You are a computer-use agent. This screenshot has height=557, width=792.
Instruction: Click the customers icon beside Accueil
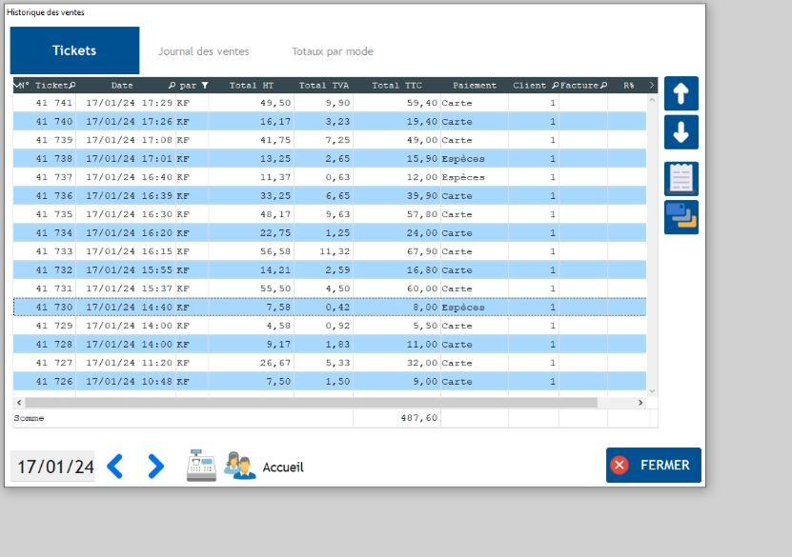point(239,467)
